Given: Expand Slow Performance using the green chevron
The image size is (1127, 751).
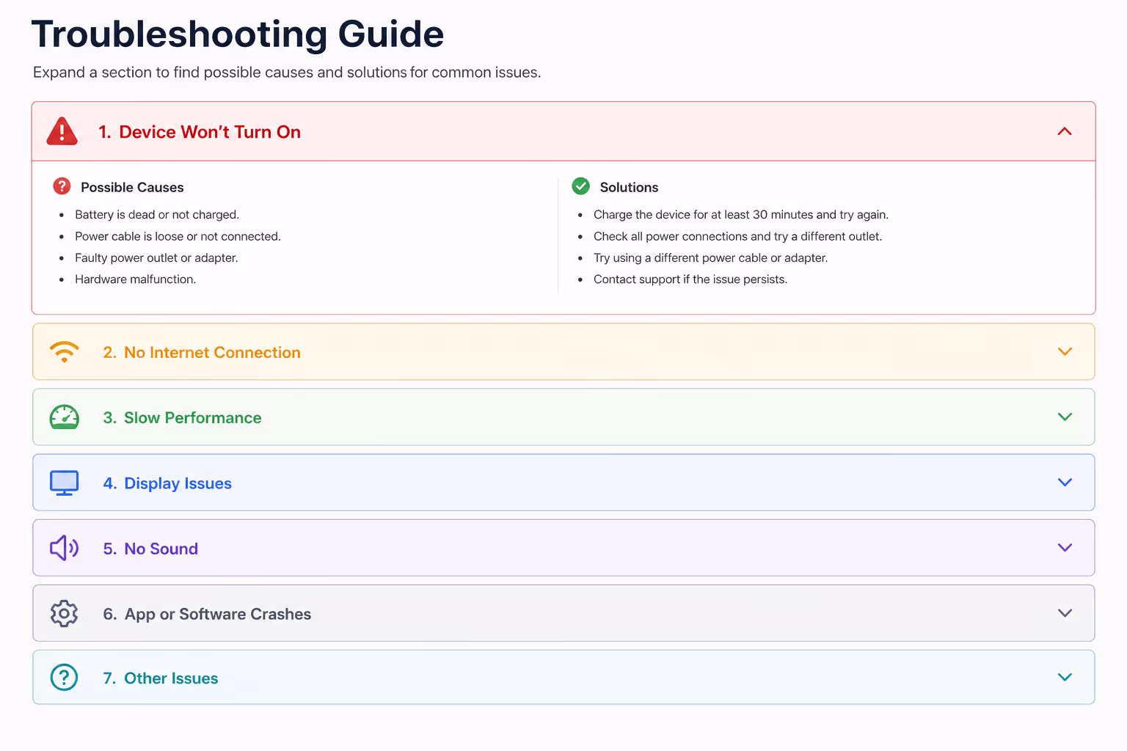Looking at the screenshot, I should [x=1065, y=417].
